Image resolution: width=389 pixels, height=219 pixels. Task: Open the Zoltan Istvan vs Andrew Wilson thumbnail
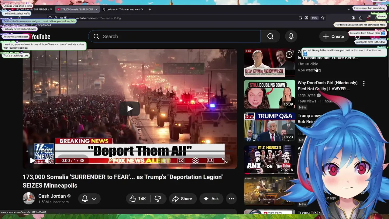coord(270,62)
